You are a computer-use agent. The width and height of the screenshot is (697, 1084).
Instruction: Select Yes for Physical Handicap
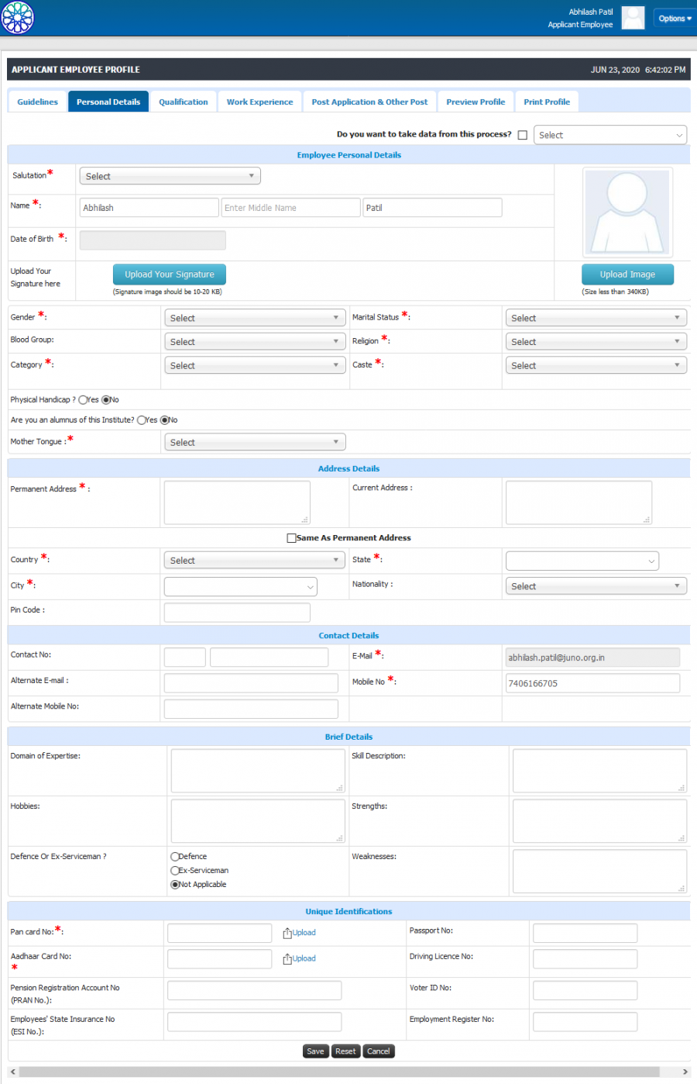click(83, 400)
